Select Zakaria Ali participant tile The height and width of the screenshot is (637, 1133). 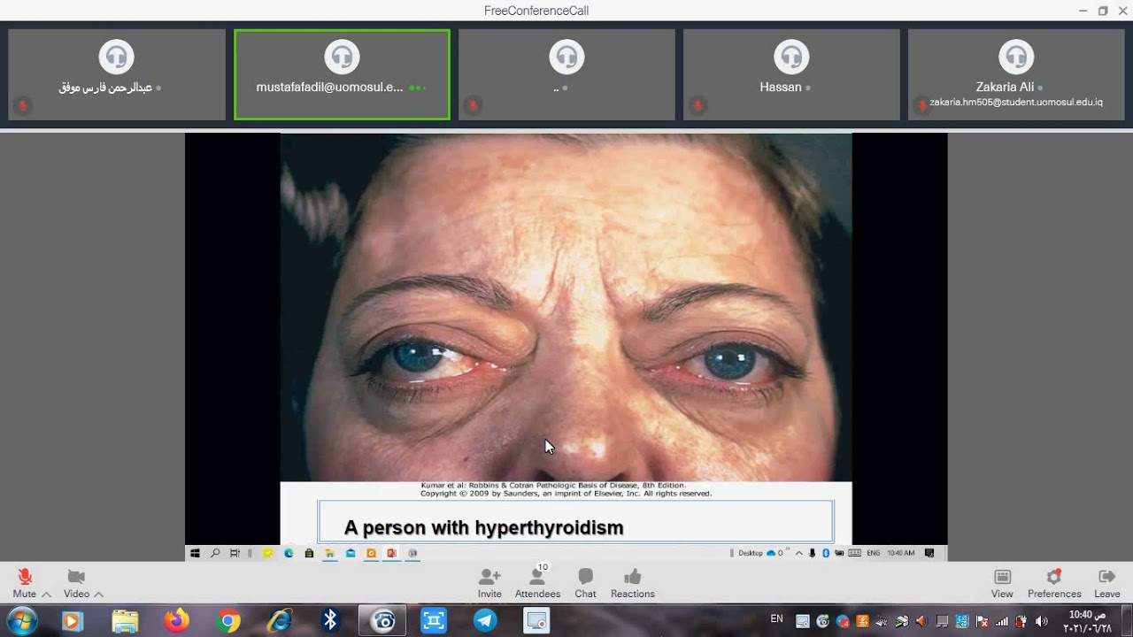pyautogui.click(x=1016, y=75)
